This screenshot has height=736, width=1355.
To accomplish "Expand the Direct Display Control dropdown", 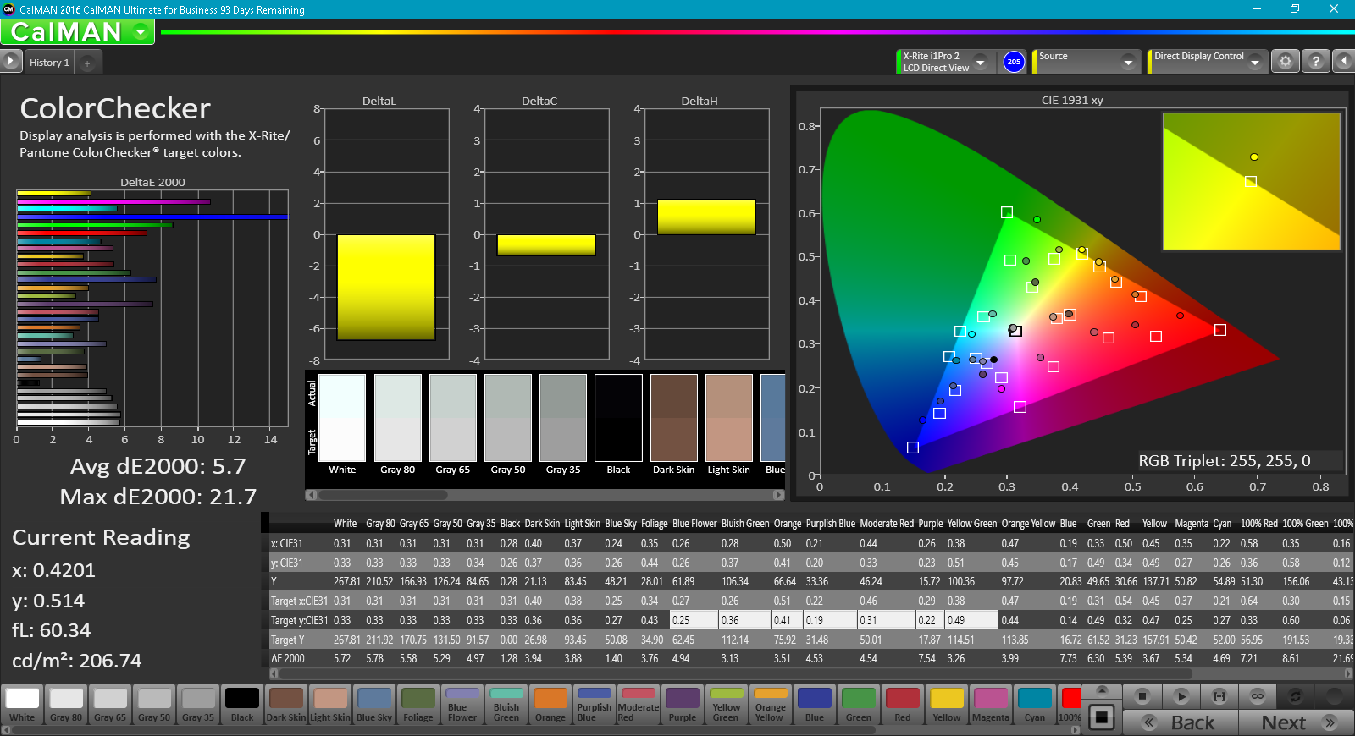I will point(1255,62).
